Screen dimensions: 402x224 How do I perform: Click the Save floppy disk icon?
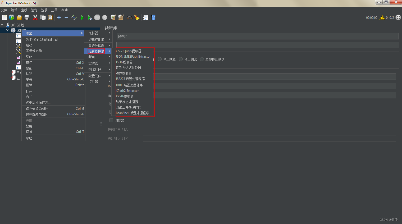pyautogui.click(x=26, y=17)
